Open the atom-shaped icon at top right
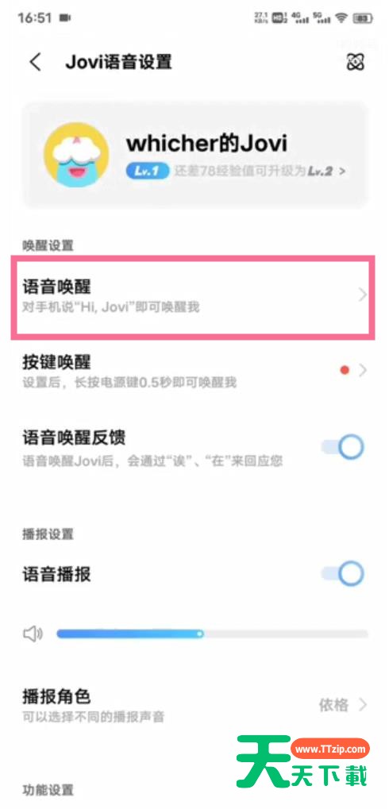The image size is (389, 809). pos(356,63)
